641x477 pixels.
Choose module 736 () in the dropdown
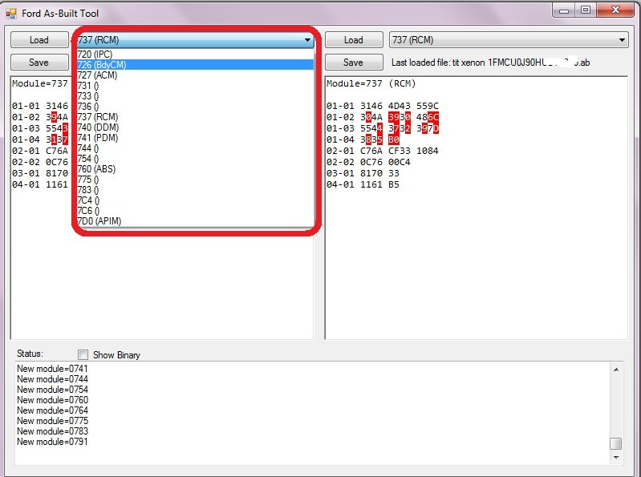(x=195, y=107)
